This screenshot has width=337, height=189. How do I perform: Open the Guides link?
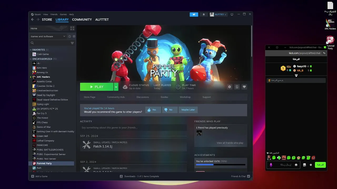click(x=164, y=97)
